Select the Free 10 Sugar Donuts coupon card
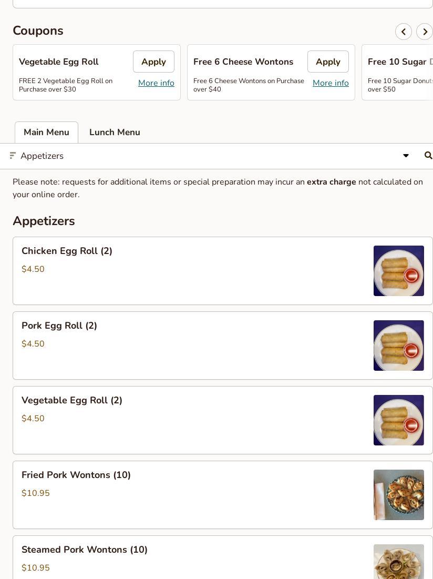Viewport: 433px width, 579px height. 397,73
